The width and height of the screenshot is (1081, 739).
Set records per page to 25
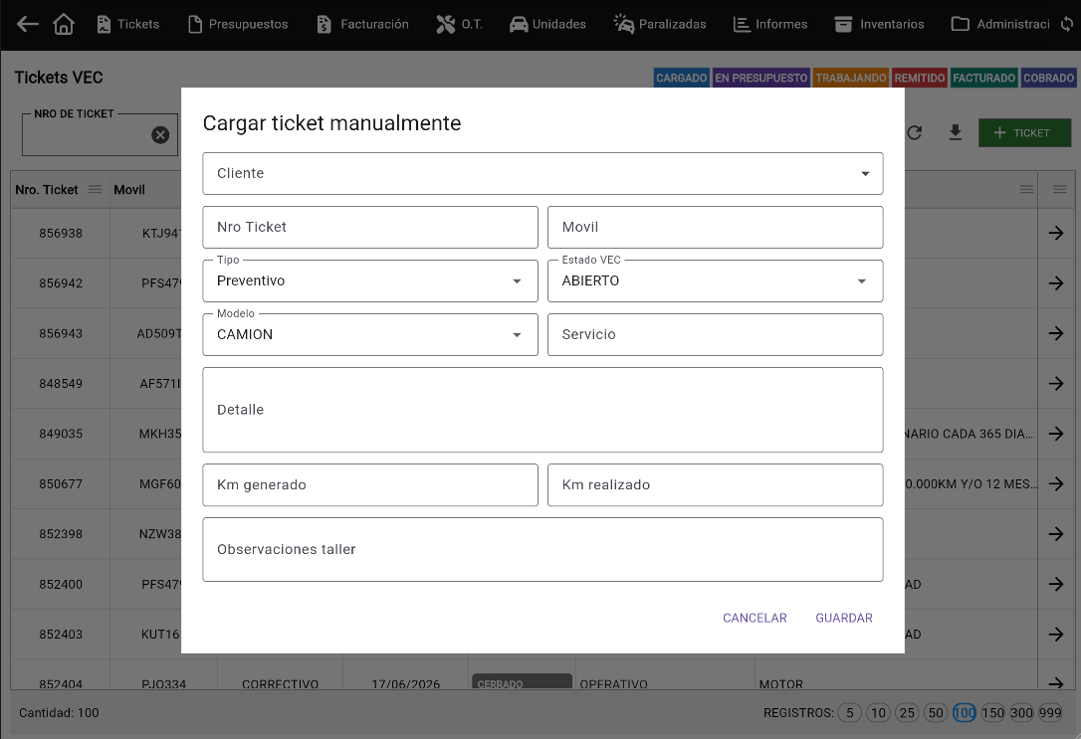pos(907,713)
